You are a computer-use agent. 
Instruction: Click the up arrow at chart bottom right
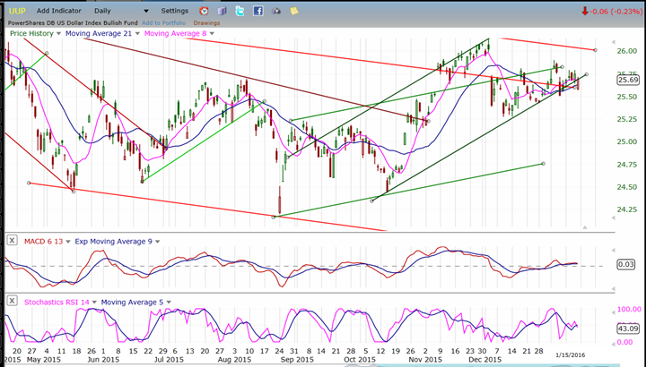[584, 226]
